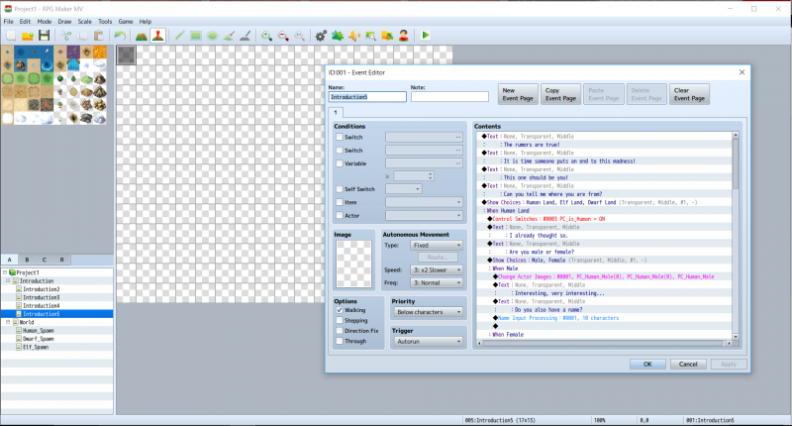792x426 pixels.
Task: Undo the last action via toolbar arrow
Action: (x=120, y=36)
